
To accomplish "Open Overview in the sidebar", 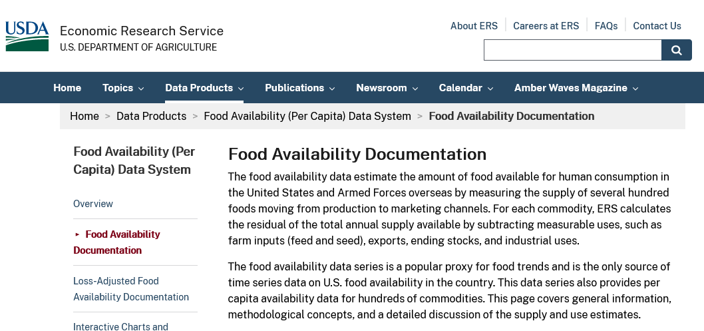I will [93, 203].
